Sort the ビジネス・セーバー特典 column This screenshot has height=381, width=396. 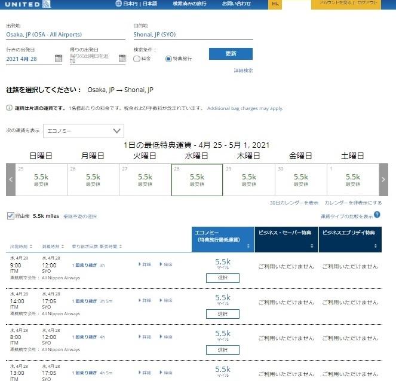(312, 246)
